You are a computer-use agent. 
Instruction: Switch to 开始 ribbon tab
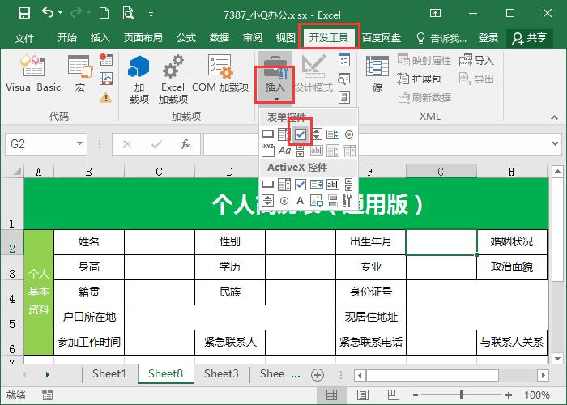67,37
